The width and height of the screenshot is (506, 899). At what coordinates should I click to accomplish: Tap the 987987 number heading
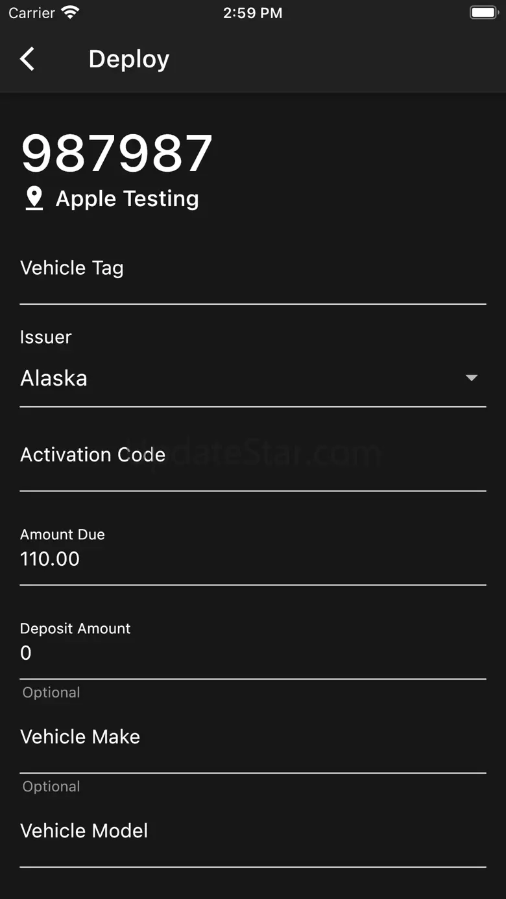point(117,154)
